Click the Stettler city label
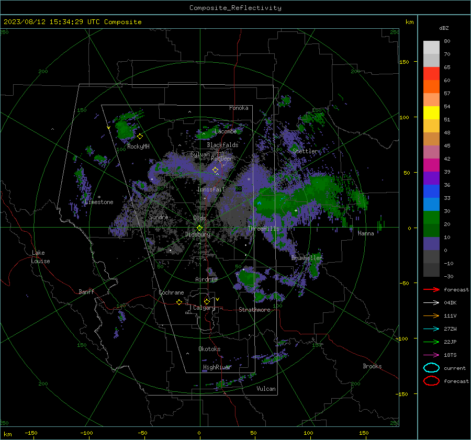Viewport: 471px width, 440px height. tap(305, 151)
